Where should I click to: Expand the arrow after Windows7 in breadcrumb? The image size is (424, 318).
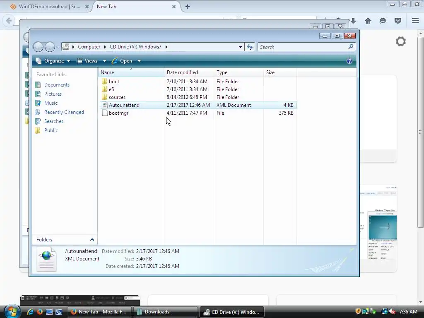(x=166, y=47)
